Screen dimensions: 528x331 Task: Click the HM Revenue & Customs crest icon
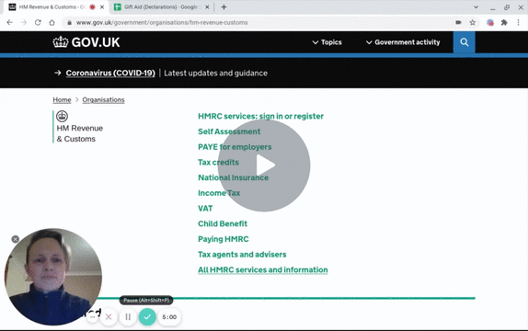(x=62, y=116)
